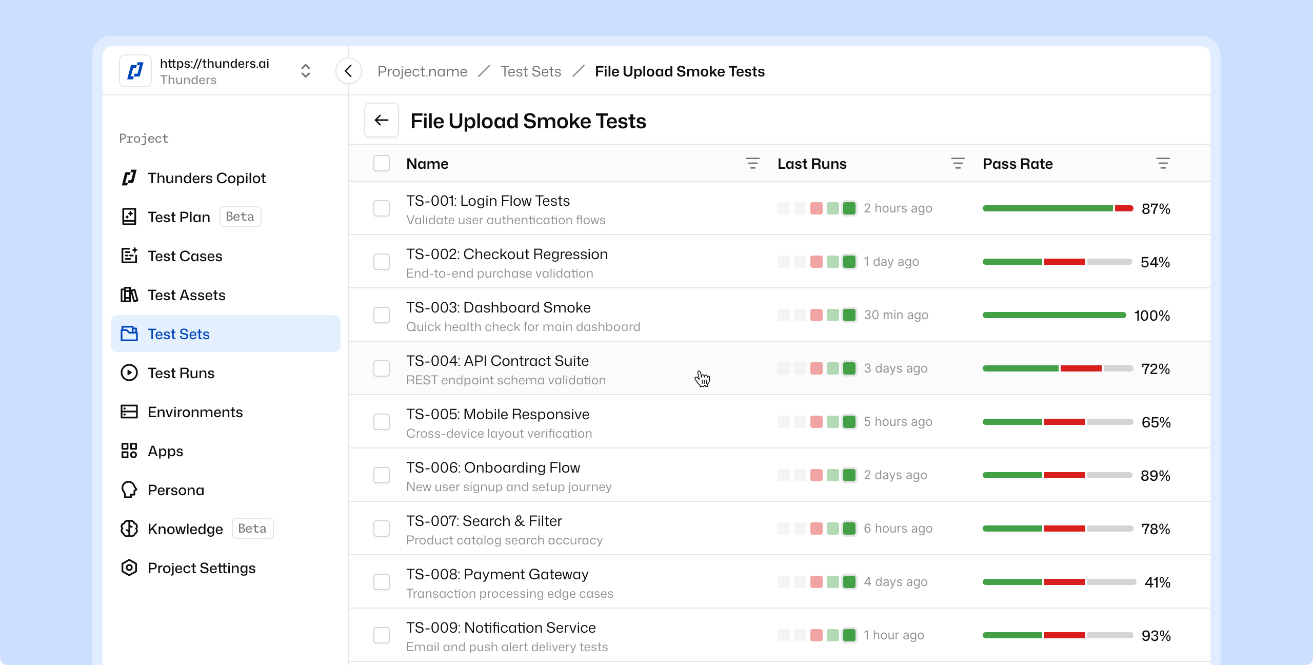Click the TS-003 Dashboard Smoke pass rate bar
Viewport: 1313px width, 665px height.
pyautogui.click(x=1054, y=315)
